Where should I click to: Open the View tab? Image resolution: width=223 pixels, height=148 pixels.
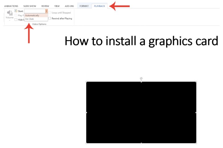point(57,6)
